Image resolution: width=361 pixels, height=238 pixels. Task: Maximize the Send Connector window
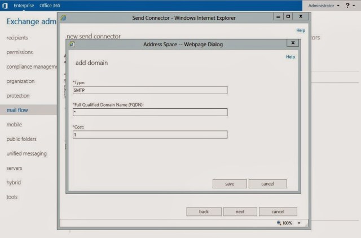(x=288, y=17)
